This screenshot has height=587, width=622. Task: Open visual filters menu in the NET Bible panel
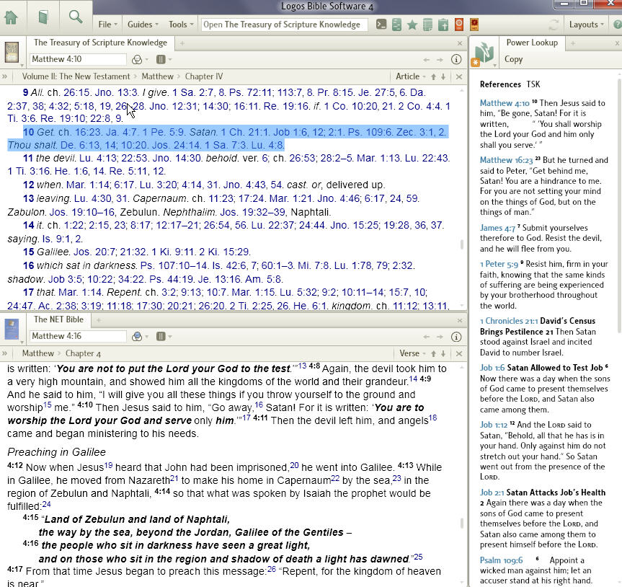click(x=139, y=337)
